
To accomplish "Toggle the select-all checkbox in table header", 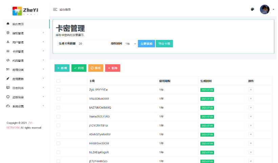I will coord(58,81).
